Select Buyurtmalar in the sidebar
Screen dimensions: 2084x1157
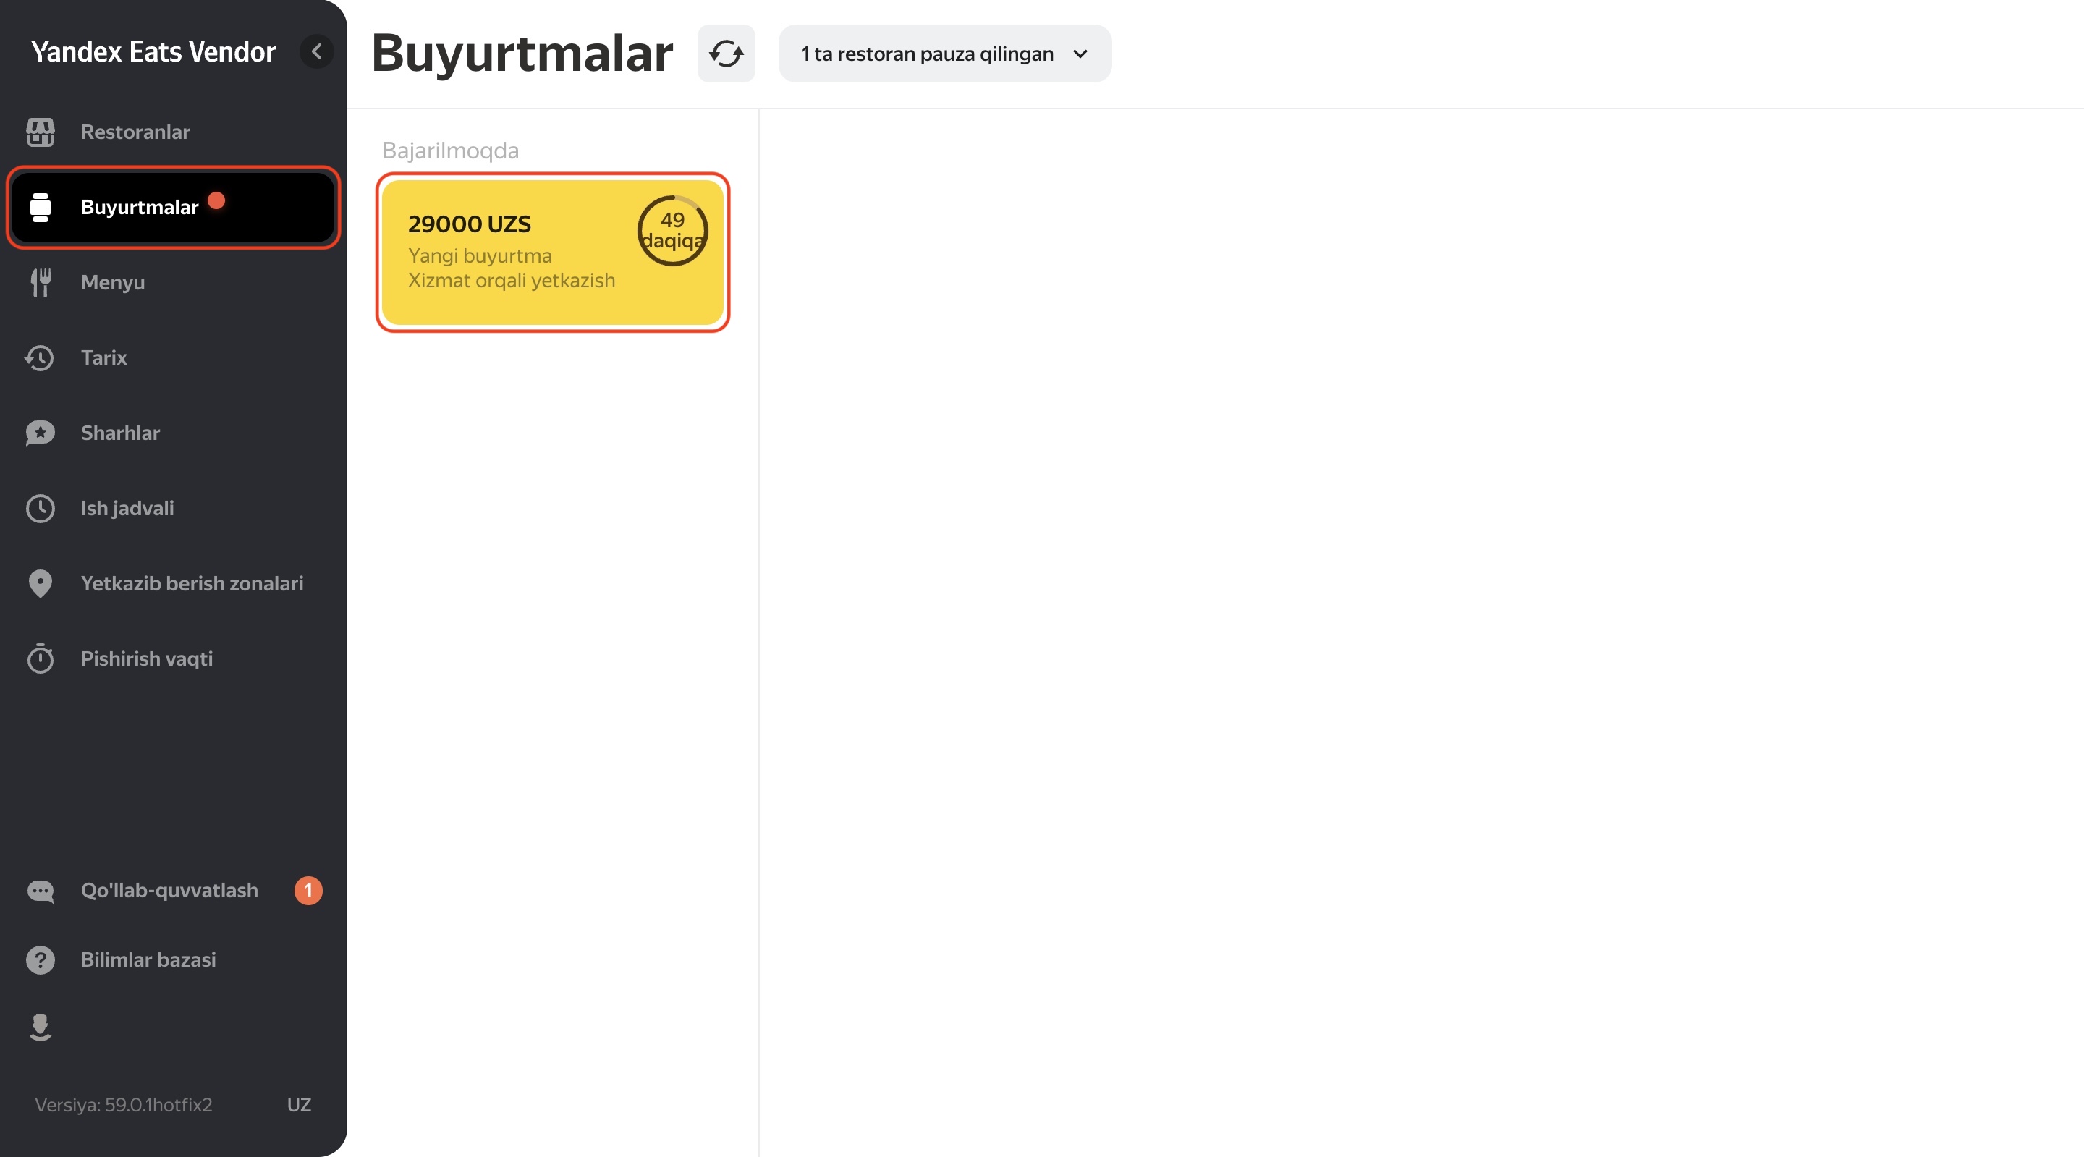pos(173,207)
